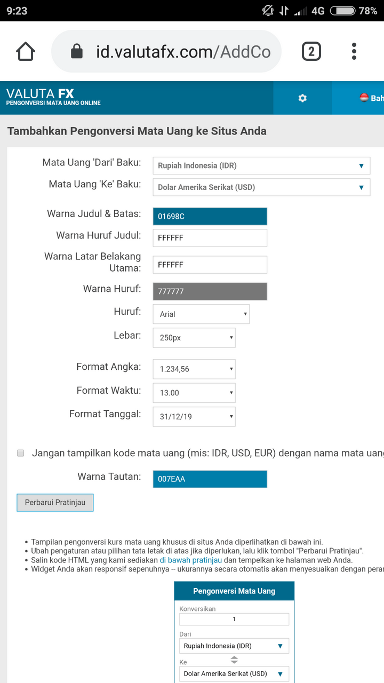The image size is (384, 683).
Task: Open the Chrome three-dot overflow menu
Action: 354,52
